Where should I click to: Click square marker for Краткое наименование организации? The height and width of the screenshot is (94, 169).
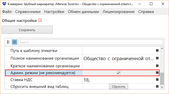[x=157, y=66]
